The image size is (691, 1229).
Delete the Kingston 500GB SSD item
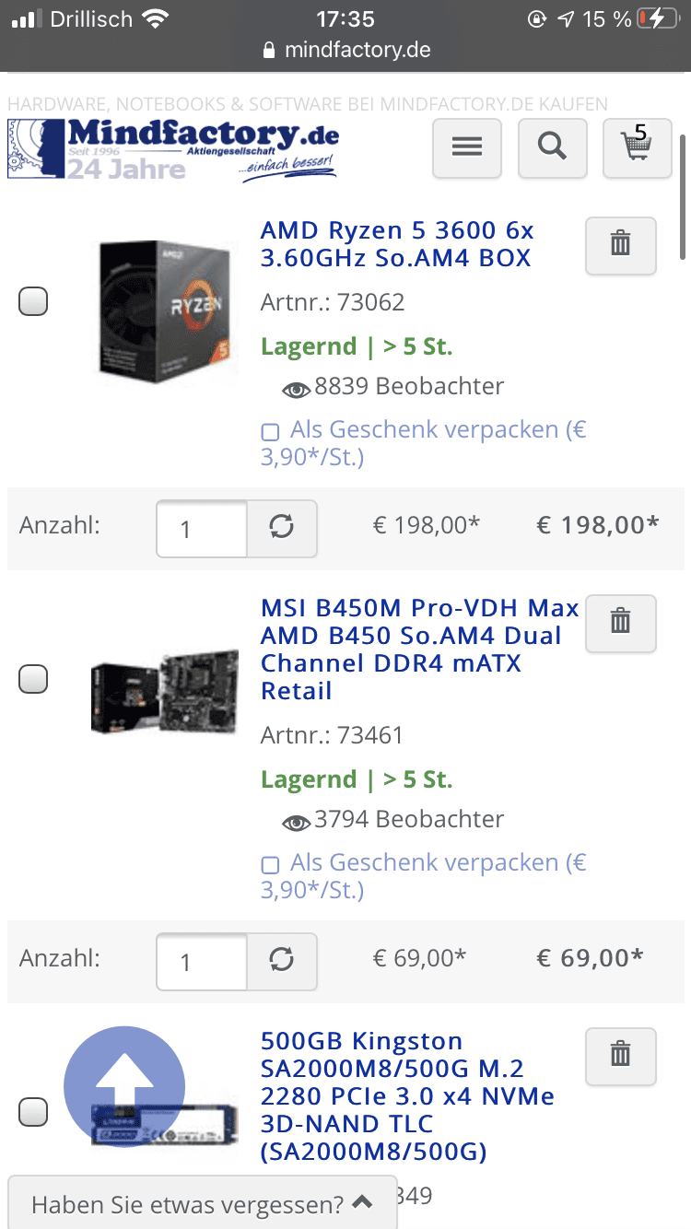pos(620,1056)
